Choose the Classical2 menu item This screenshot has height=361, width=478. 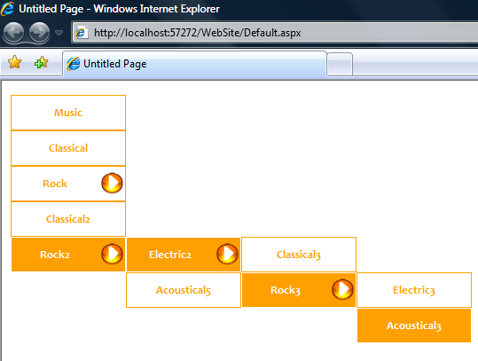point(68,219)
